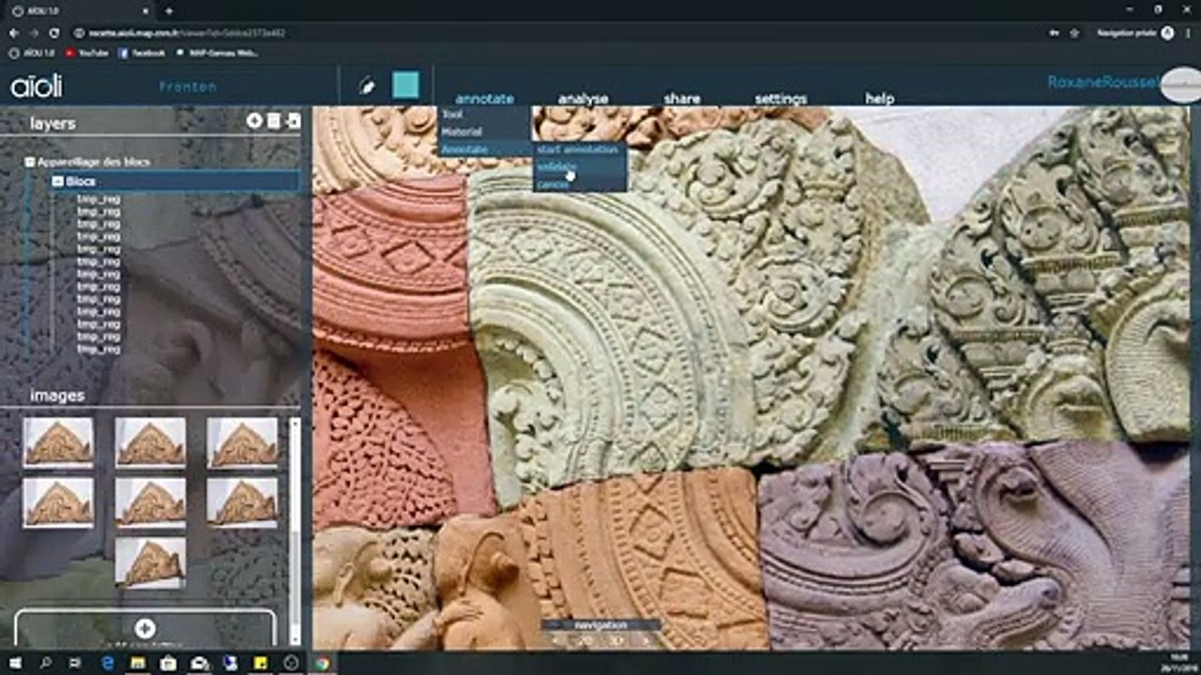This screenshot has height=675, width=1201.
Task: Open Microsoft Store from the taskbar
Action: 169,663
